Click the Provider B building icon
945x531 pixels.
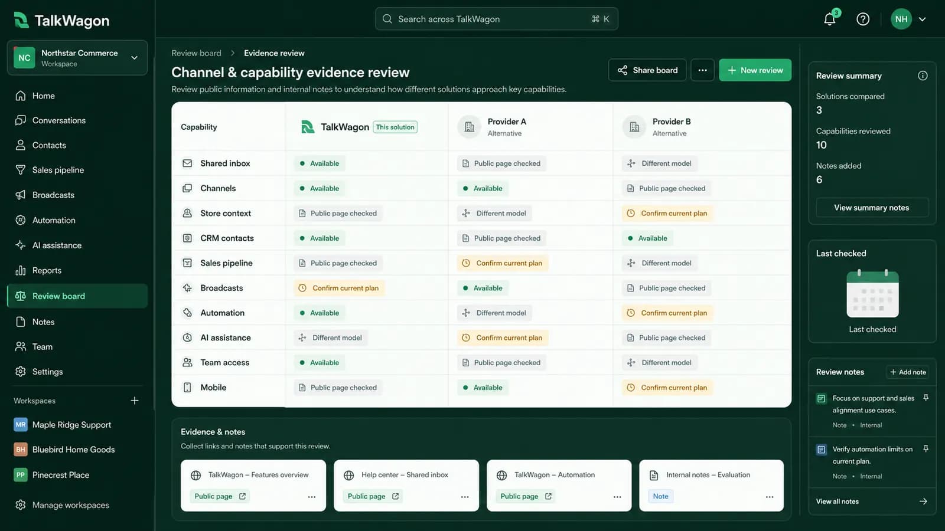pos(634,127)
